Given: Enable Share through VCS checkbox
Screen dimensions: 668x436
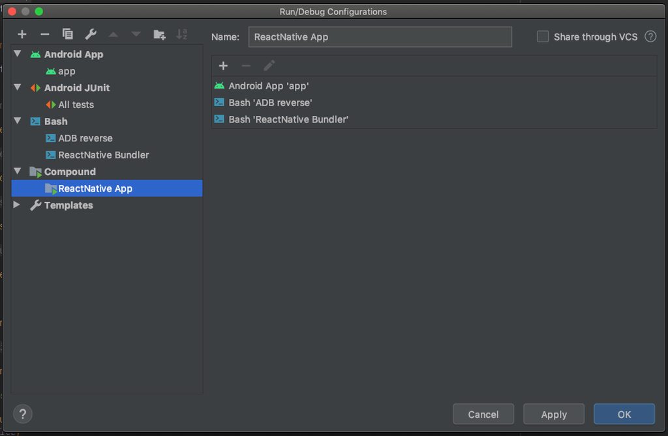Looking at the screenshot, I should pyautogui.click(x=543, y=36).
